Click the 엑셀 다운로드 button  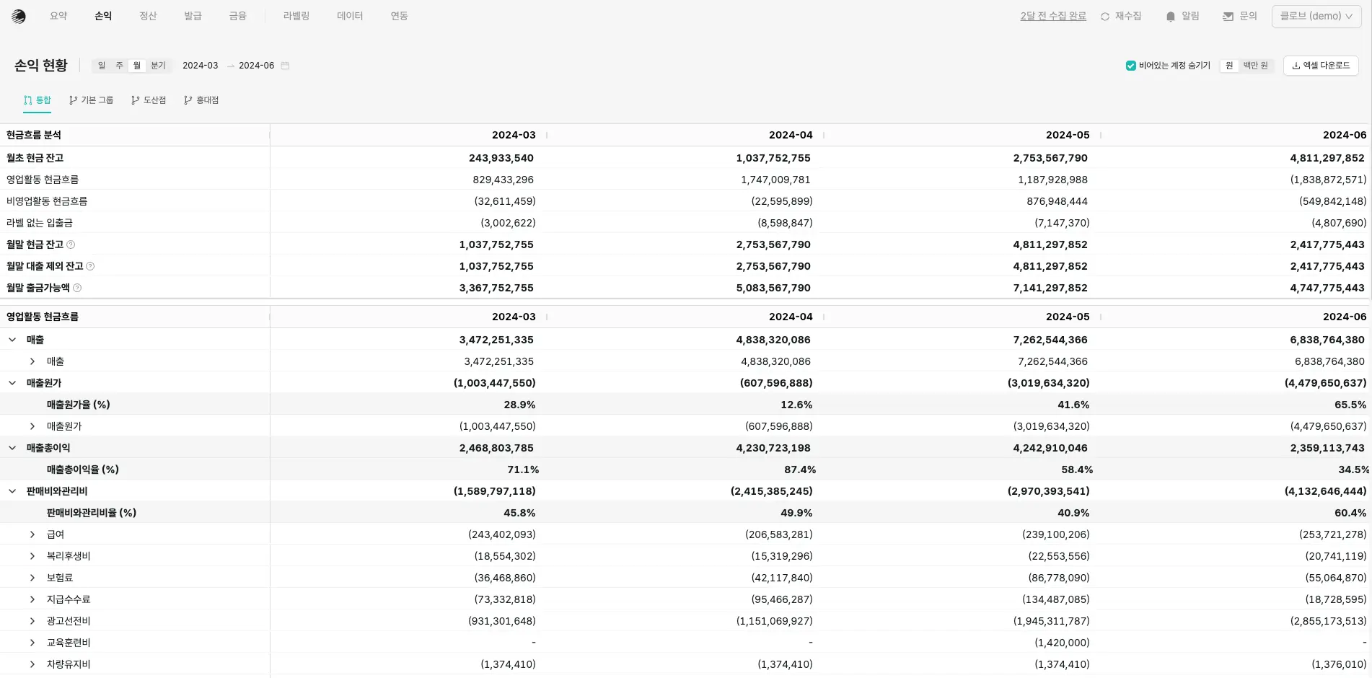coord(1320,66)
